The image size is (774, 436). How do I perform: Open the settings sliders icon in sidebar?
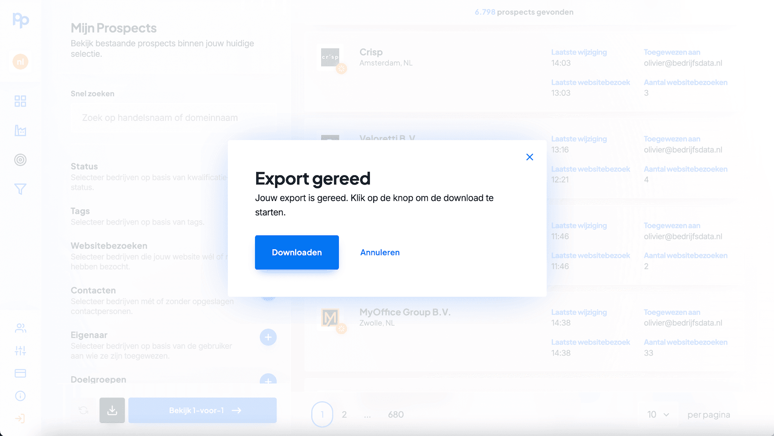[x=20, y=351]
